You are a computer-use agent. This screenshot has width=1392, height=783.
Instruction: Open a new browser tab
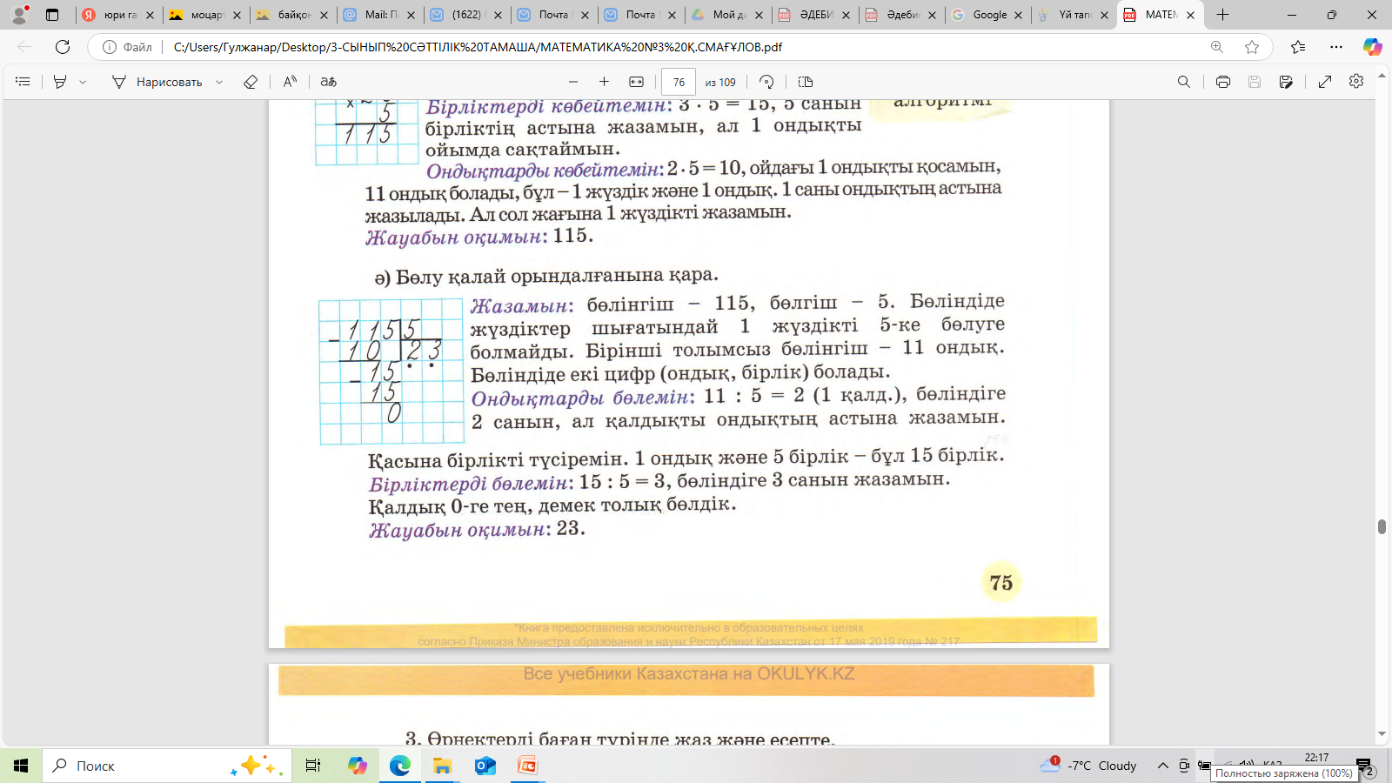tap(1222, 15)
